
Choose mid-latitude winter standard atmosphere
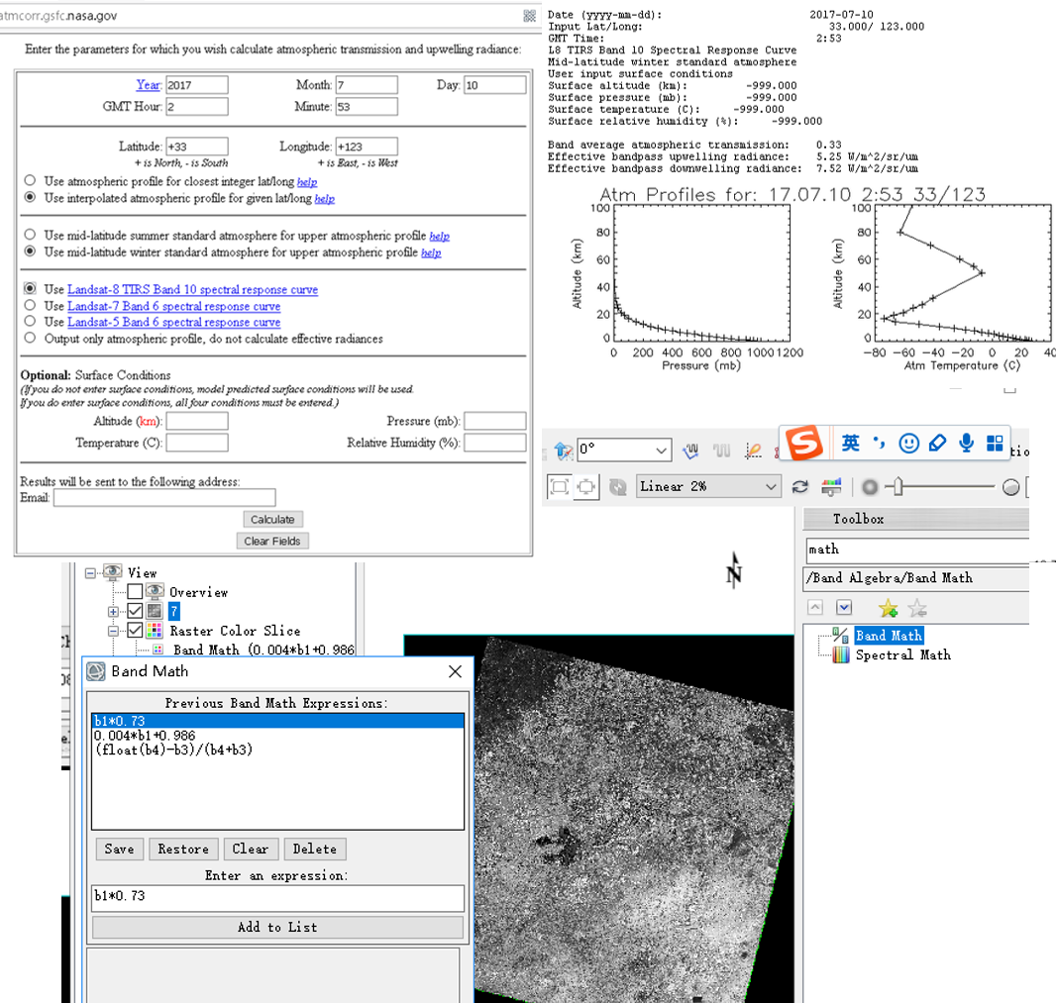coord(30,251)
